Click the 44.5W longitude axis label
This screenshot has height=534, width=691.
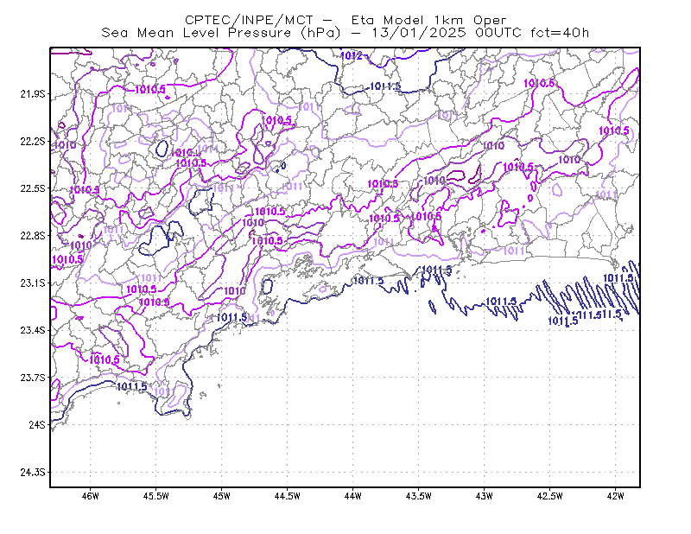pyautogui.click(x=288, y=496)
